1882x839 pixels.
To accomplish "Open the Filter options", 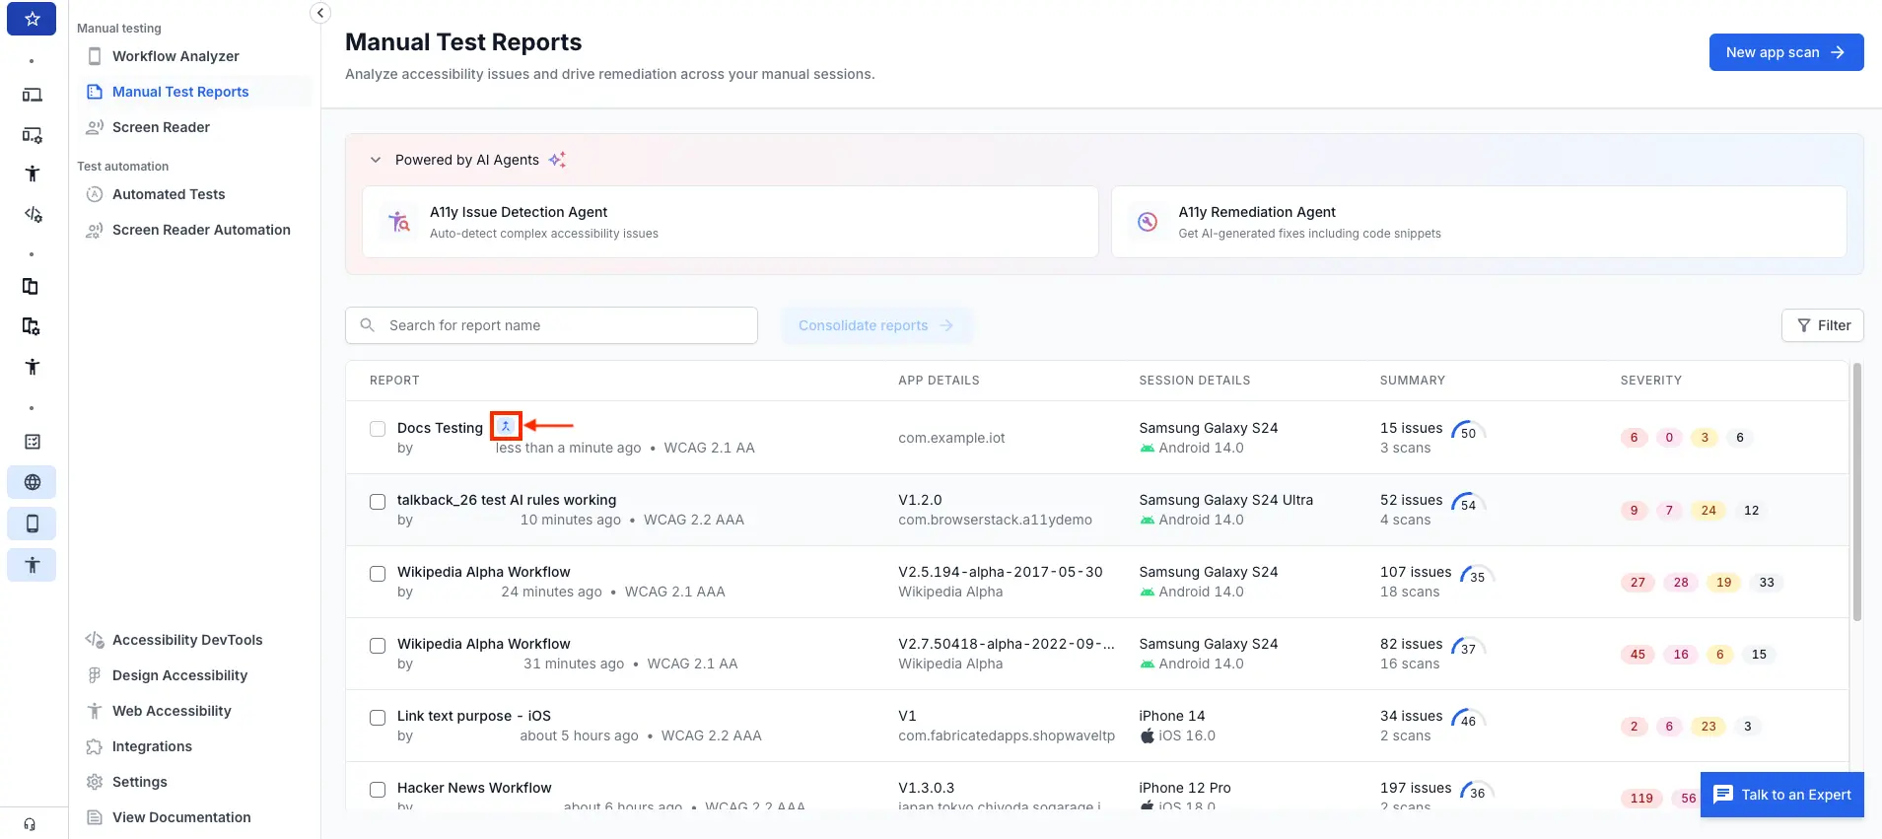I will pos(1823,325).
